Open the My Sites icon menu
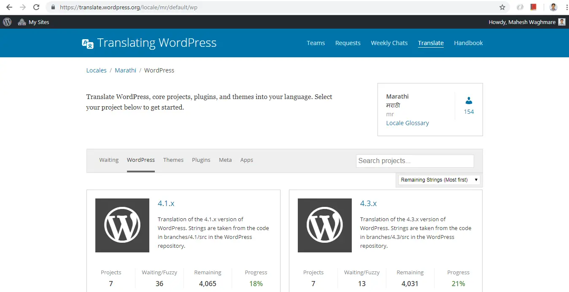The image size is (569, 292). pos(22,22)
